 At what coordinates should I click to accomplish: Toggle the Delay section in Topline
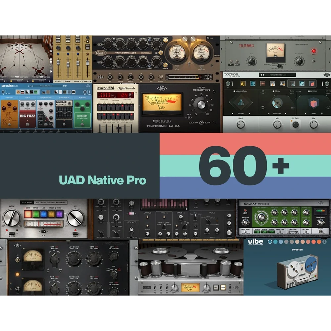tap(273, 91)
